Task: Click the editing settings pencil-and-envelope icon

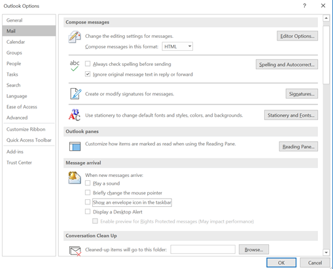Action: click(x=75, y=37)
